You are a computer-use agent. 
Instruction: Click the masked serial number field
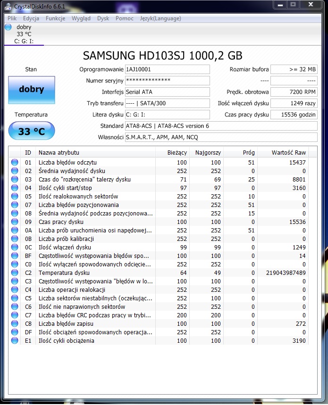tap(167, 81)
